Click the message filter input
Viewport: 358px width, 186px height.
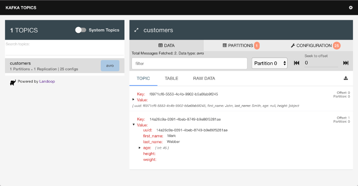[189, 63]
